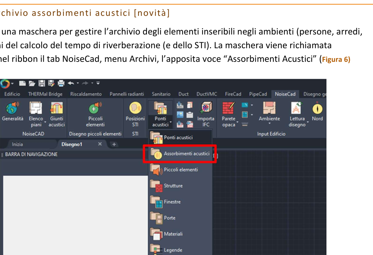Select Materiali from the Archivi menu
Screen dimensions: 373x255
(x=180, y=234)
